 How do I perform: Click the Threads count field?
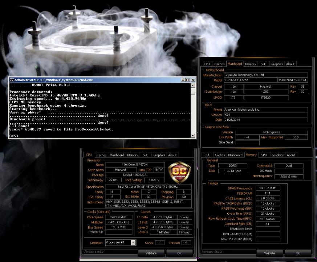pos(186,243)
